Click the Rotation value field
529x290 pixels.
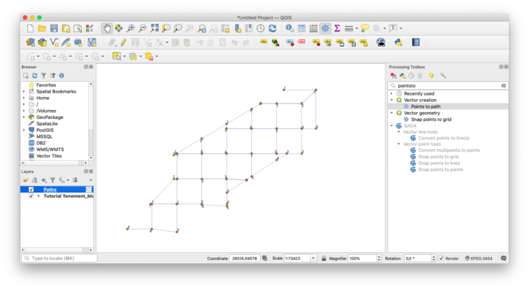pos(418,258)
